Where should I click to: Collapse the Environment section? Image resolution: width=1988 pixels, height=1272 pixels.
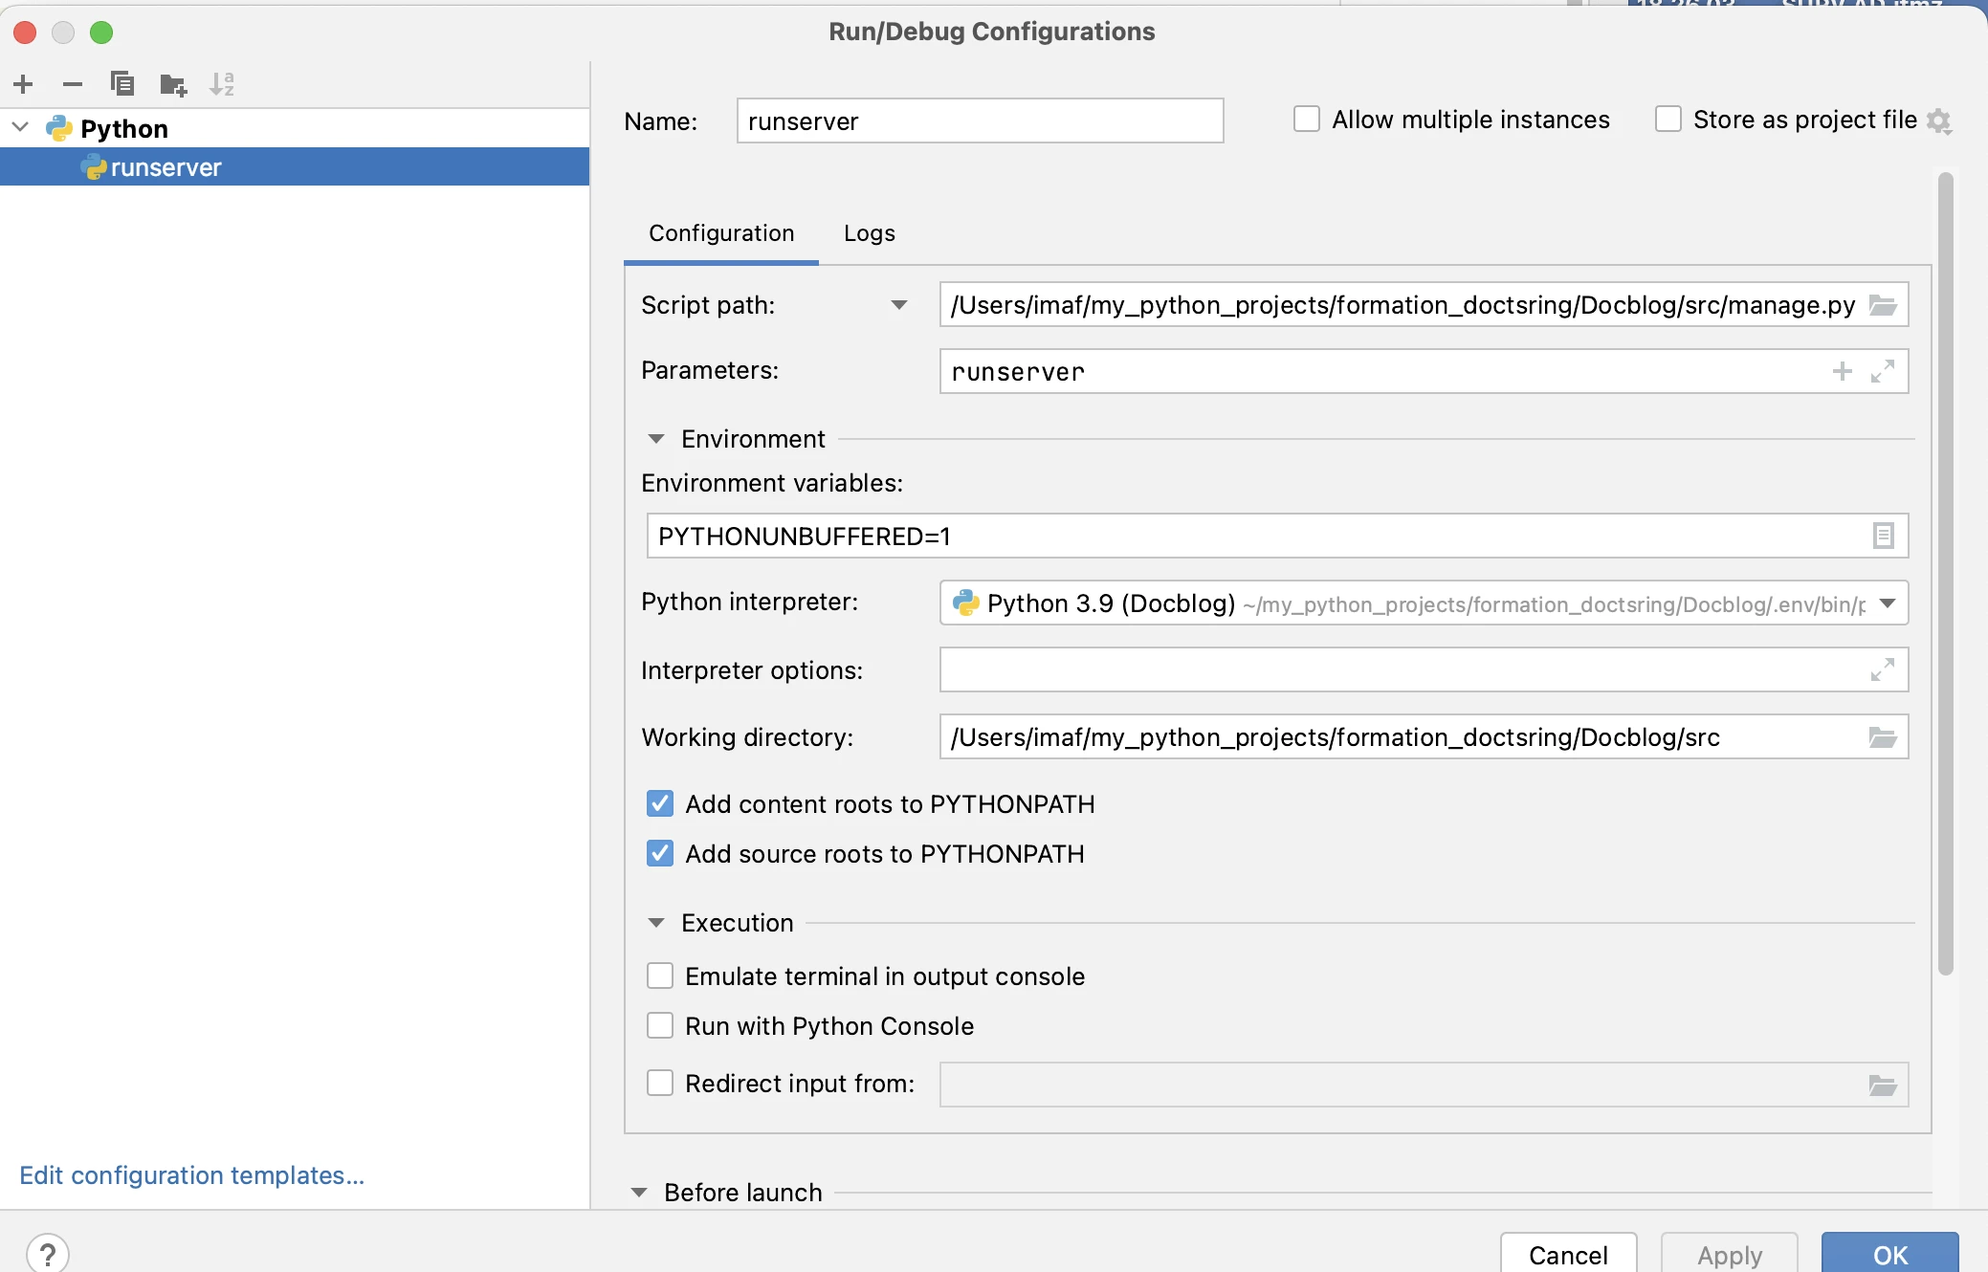coord(656,439)
